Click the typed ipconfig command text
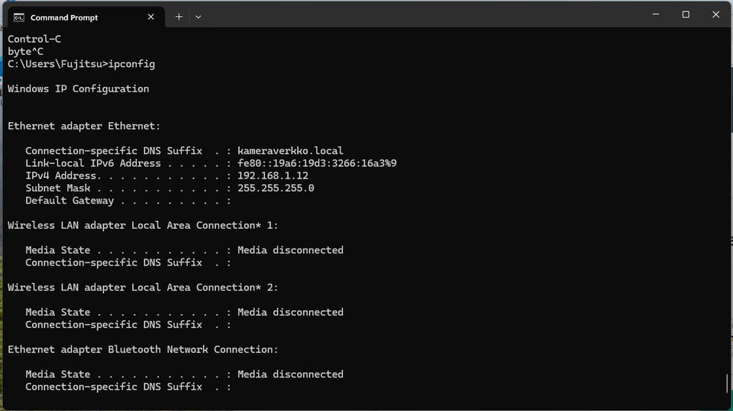 131,64
